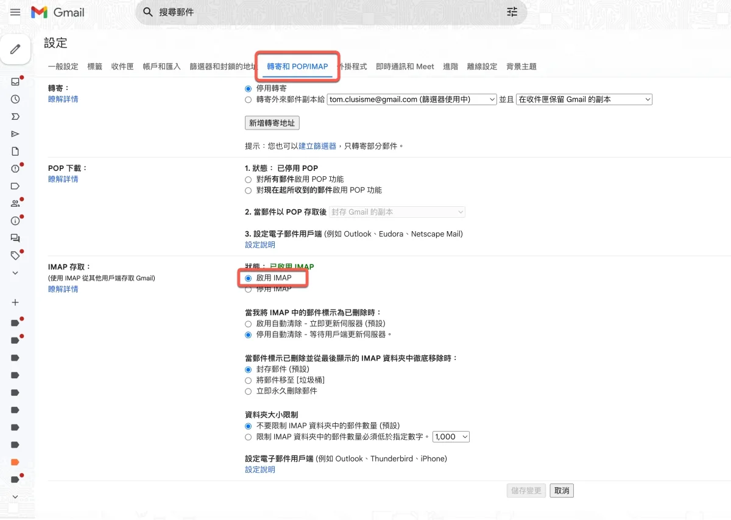Switch to the 標籤 tab
This screenshot has height=520, width=731.
click(x=95, y=66)
